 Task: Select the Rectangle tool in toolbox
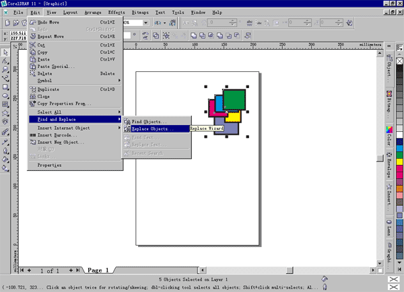(5, 87)
